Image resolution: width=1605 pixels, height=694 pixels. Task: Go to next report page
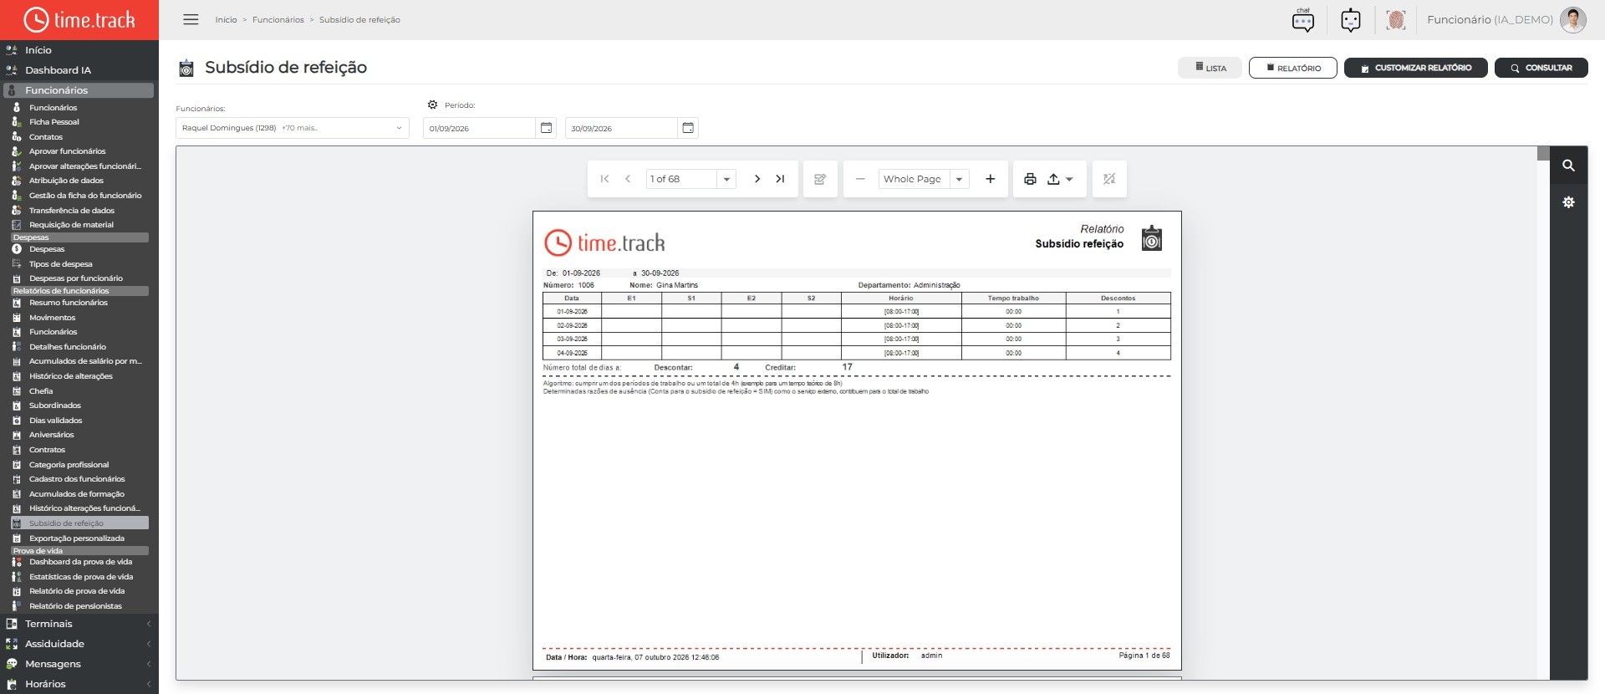click(757, 179)
